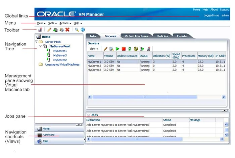Screen dimensions: 235x158
Task: Collapse navigation pane with splitter arrow below tree
Action: point(79,125)
